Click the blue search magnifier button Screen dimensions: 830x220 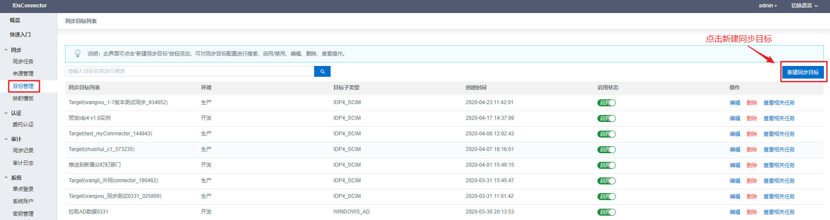click(322, 71)
